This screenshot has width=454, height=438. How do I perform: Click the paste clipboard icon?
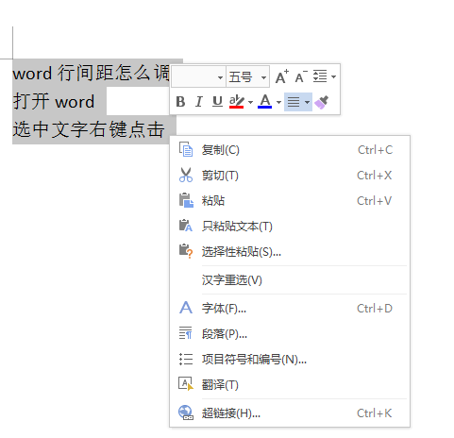click(x=186, y=200)
